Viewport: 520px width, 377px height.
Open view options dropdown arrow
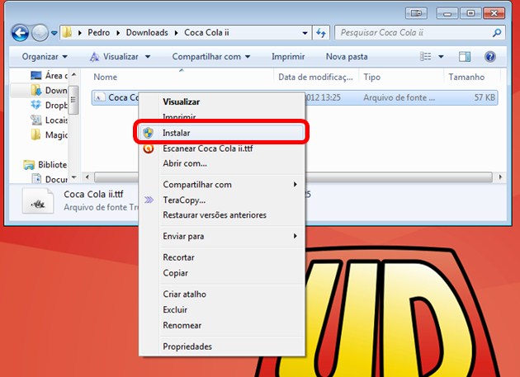pyautogui.click(x=441, y=57)
